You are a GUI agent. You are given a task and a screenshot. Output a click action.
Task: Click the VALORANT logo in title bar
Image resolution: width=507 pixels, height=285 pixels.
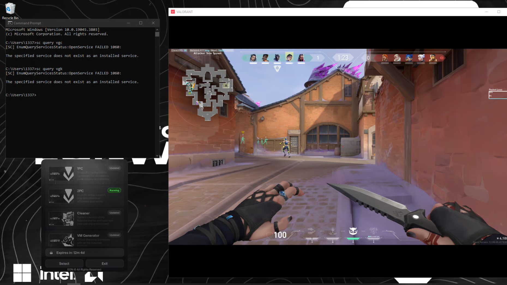coord(173,12)
